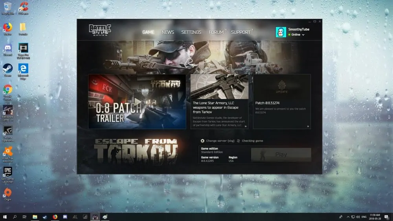The image size is (393, 221).
Task: Open Avast Free Antivirus desktop shortcut
Action: pos(7,155)
